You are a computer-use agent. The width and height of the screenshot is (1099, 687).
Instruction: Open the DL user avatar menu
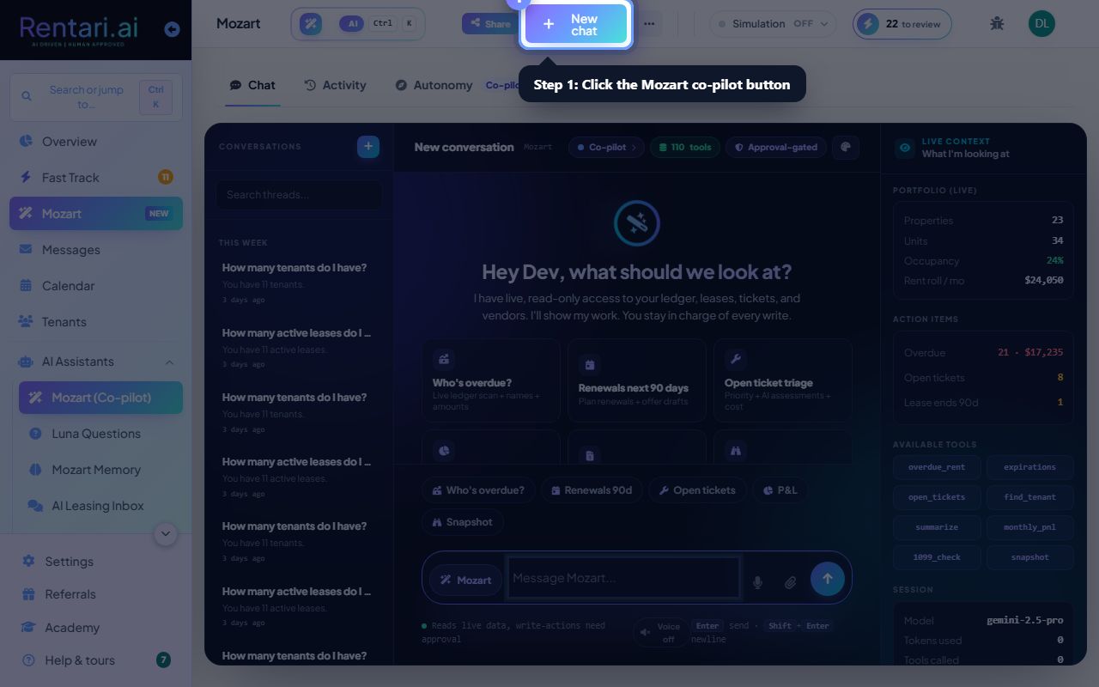[1041, 23]
